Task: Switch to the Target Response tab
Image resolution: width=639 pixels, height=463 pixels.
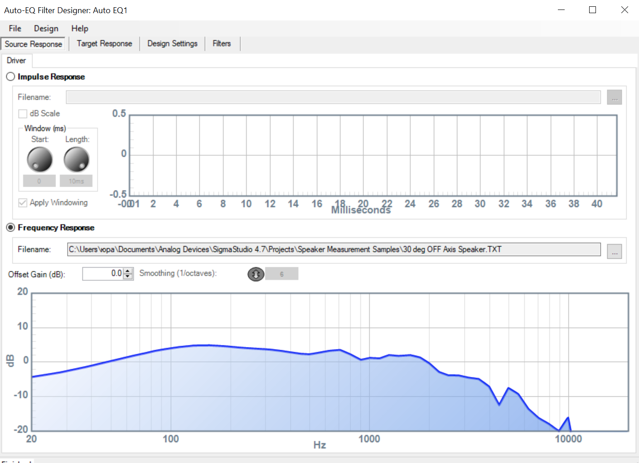Action: [104, 43]
